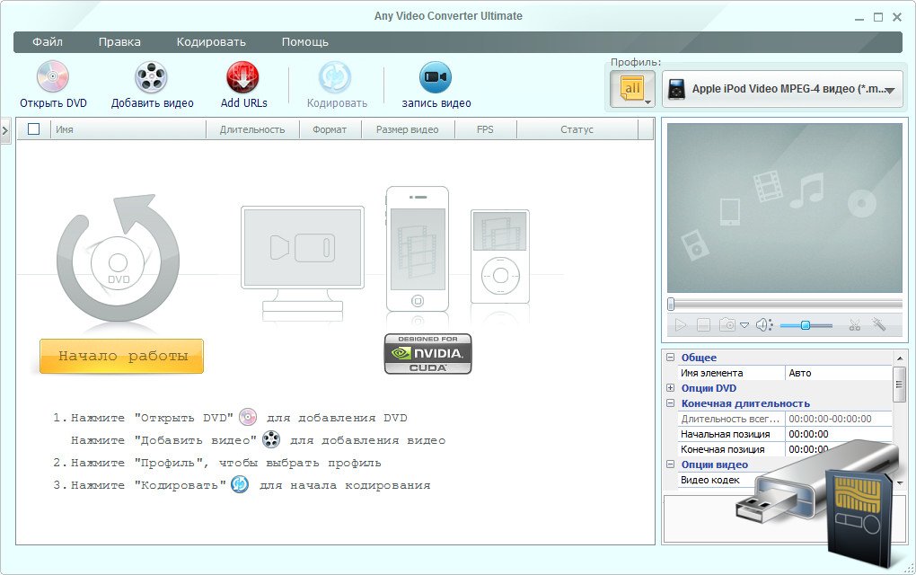The height and width of the screenshot is (575, 916).
Task: Click the scissors clip icon
Action: pyautogui.click(x=855, y=325)
